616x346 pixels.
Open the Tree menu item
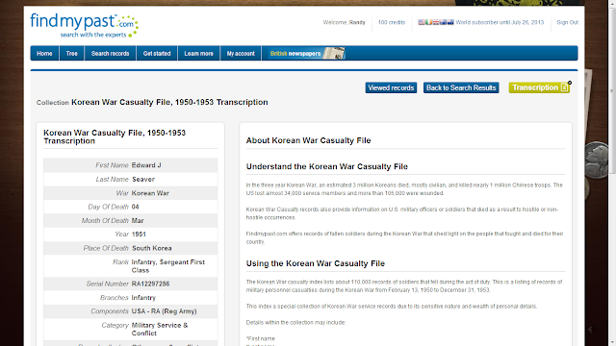click(71, 54)
